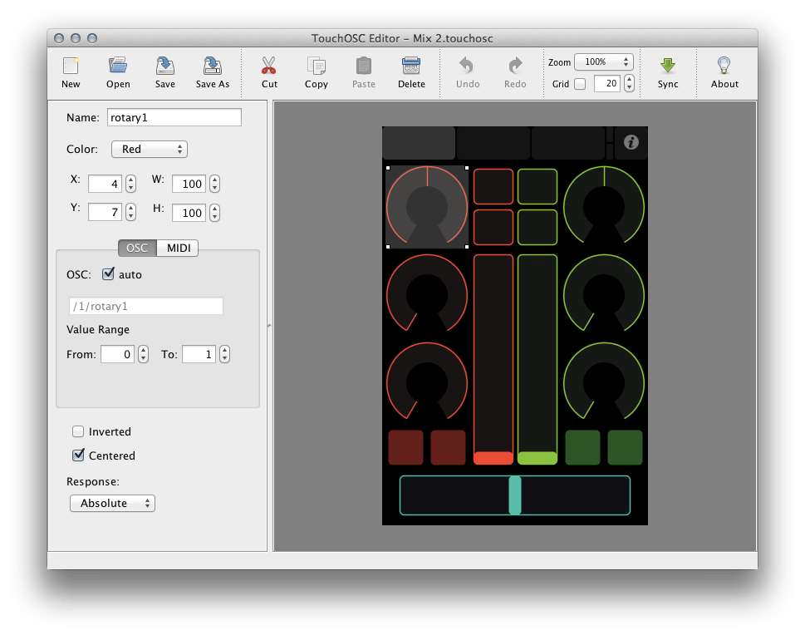
Task: Click the info icon on the layout canvas
Action: pyautogui.click(x=630, y=142)
